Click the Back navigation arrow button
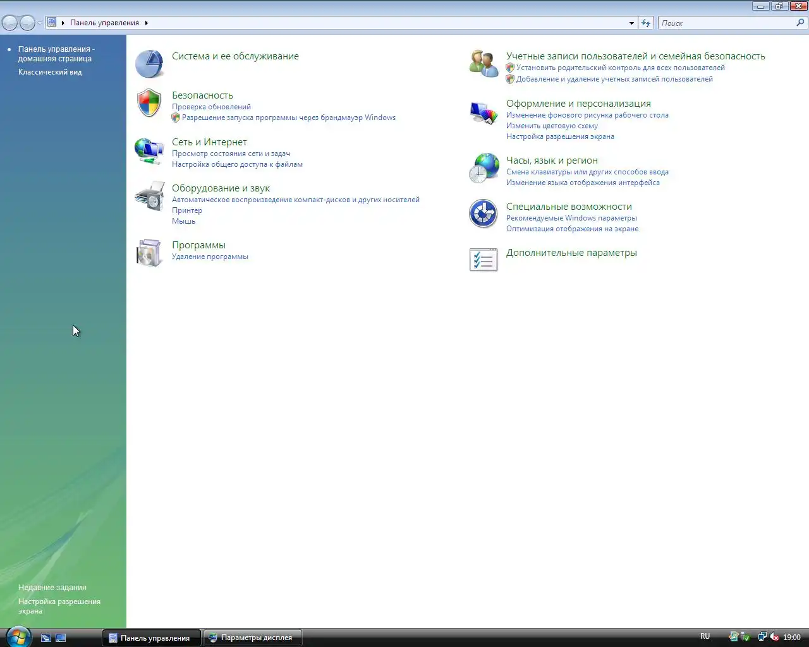 click(10, 23)
